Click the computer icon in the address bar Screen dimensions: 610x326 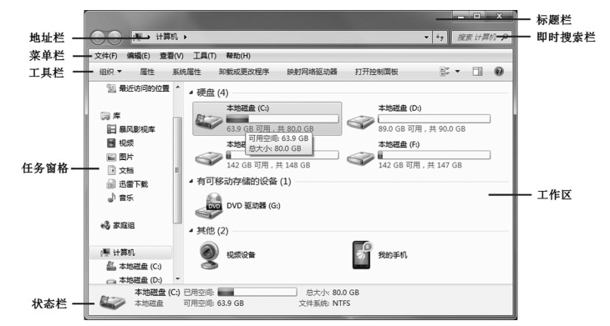(x=139, y=38)
